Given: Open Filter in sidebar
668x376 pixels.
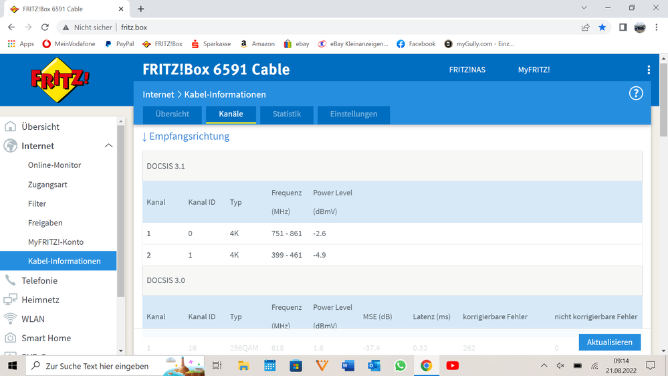Looking at the screenshot, I should click(x=37, y=204).
